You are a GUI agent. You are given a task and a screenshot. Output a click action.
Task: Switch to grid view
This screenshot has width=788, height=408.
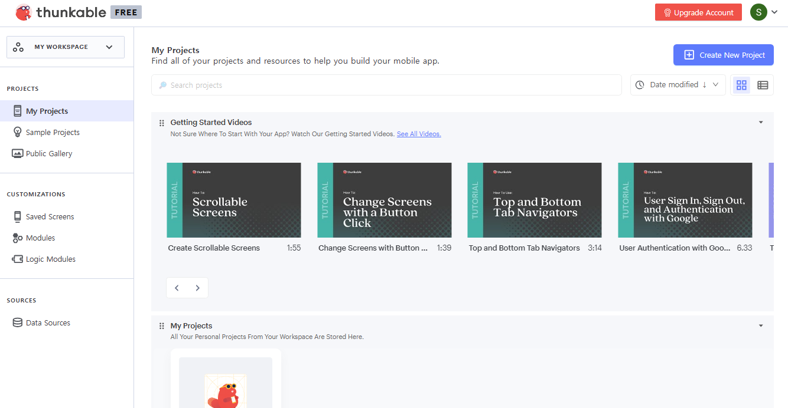(741, 85)
